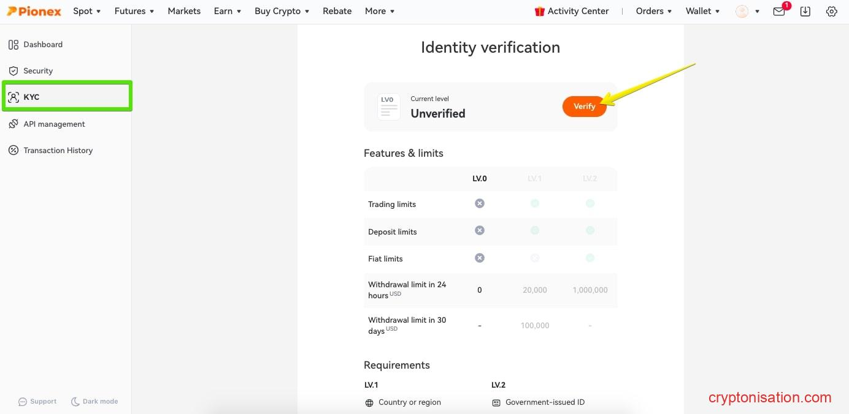The height and width of the screenshot is (414, 849).
Task: Open the Markets menu item
Action: click(x=184, y=11)
